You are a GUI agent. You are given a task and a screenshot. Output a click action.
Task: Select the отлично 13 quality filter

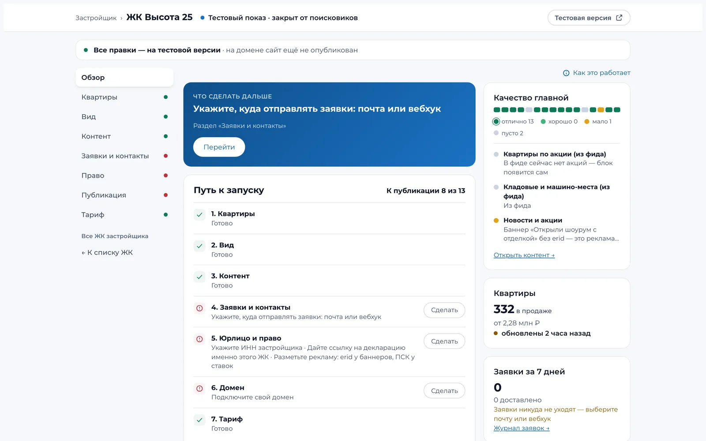514,121
